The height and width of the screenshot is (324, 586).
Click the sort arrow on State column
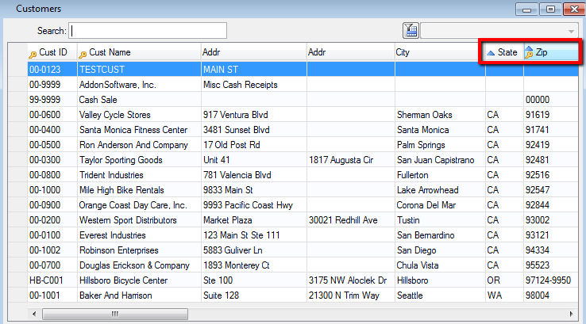(491, 53)
